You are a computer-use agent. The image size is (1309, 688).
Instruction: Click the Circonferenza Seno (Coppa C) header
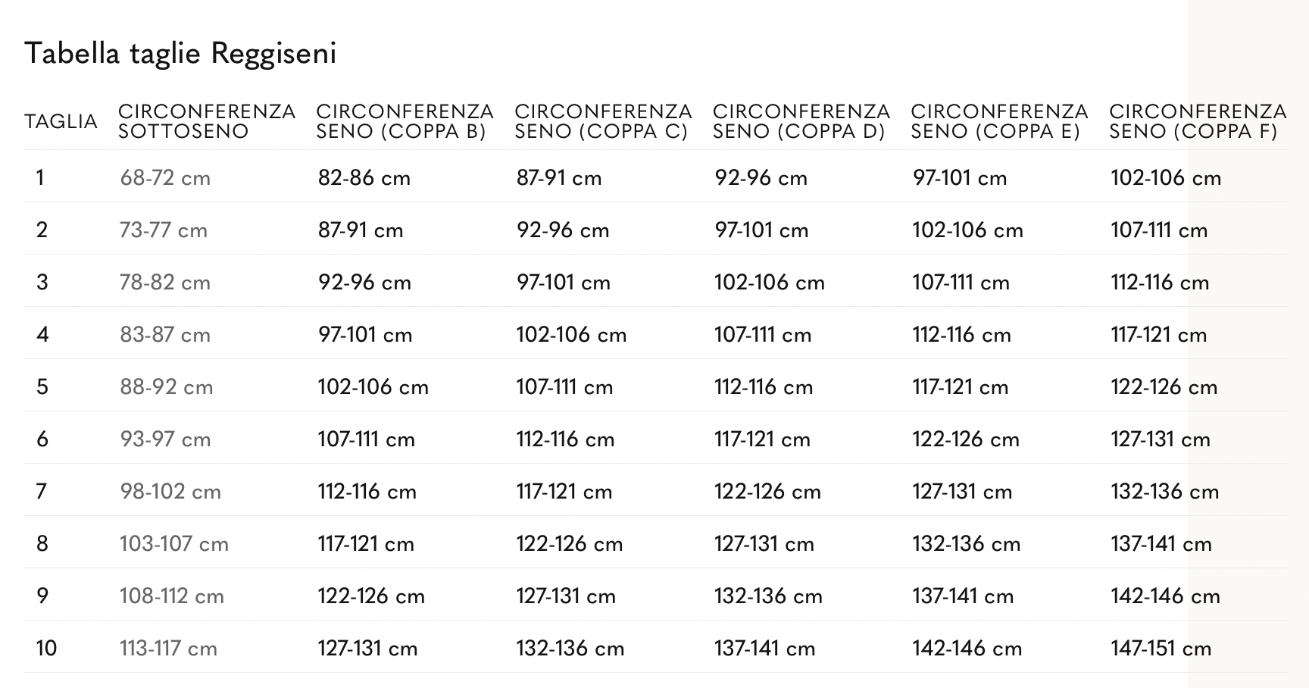click(603, 121)
